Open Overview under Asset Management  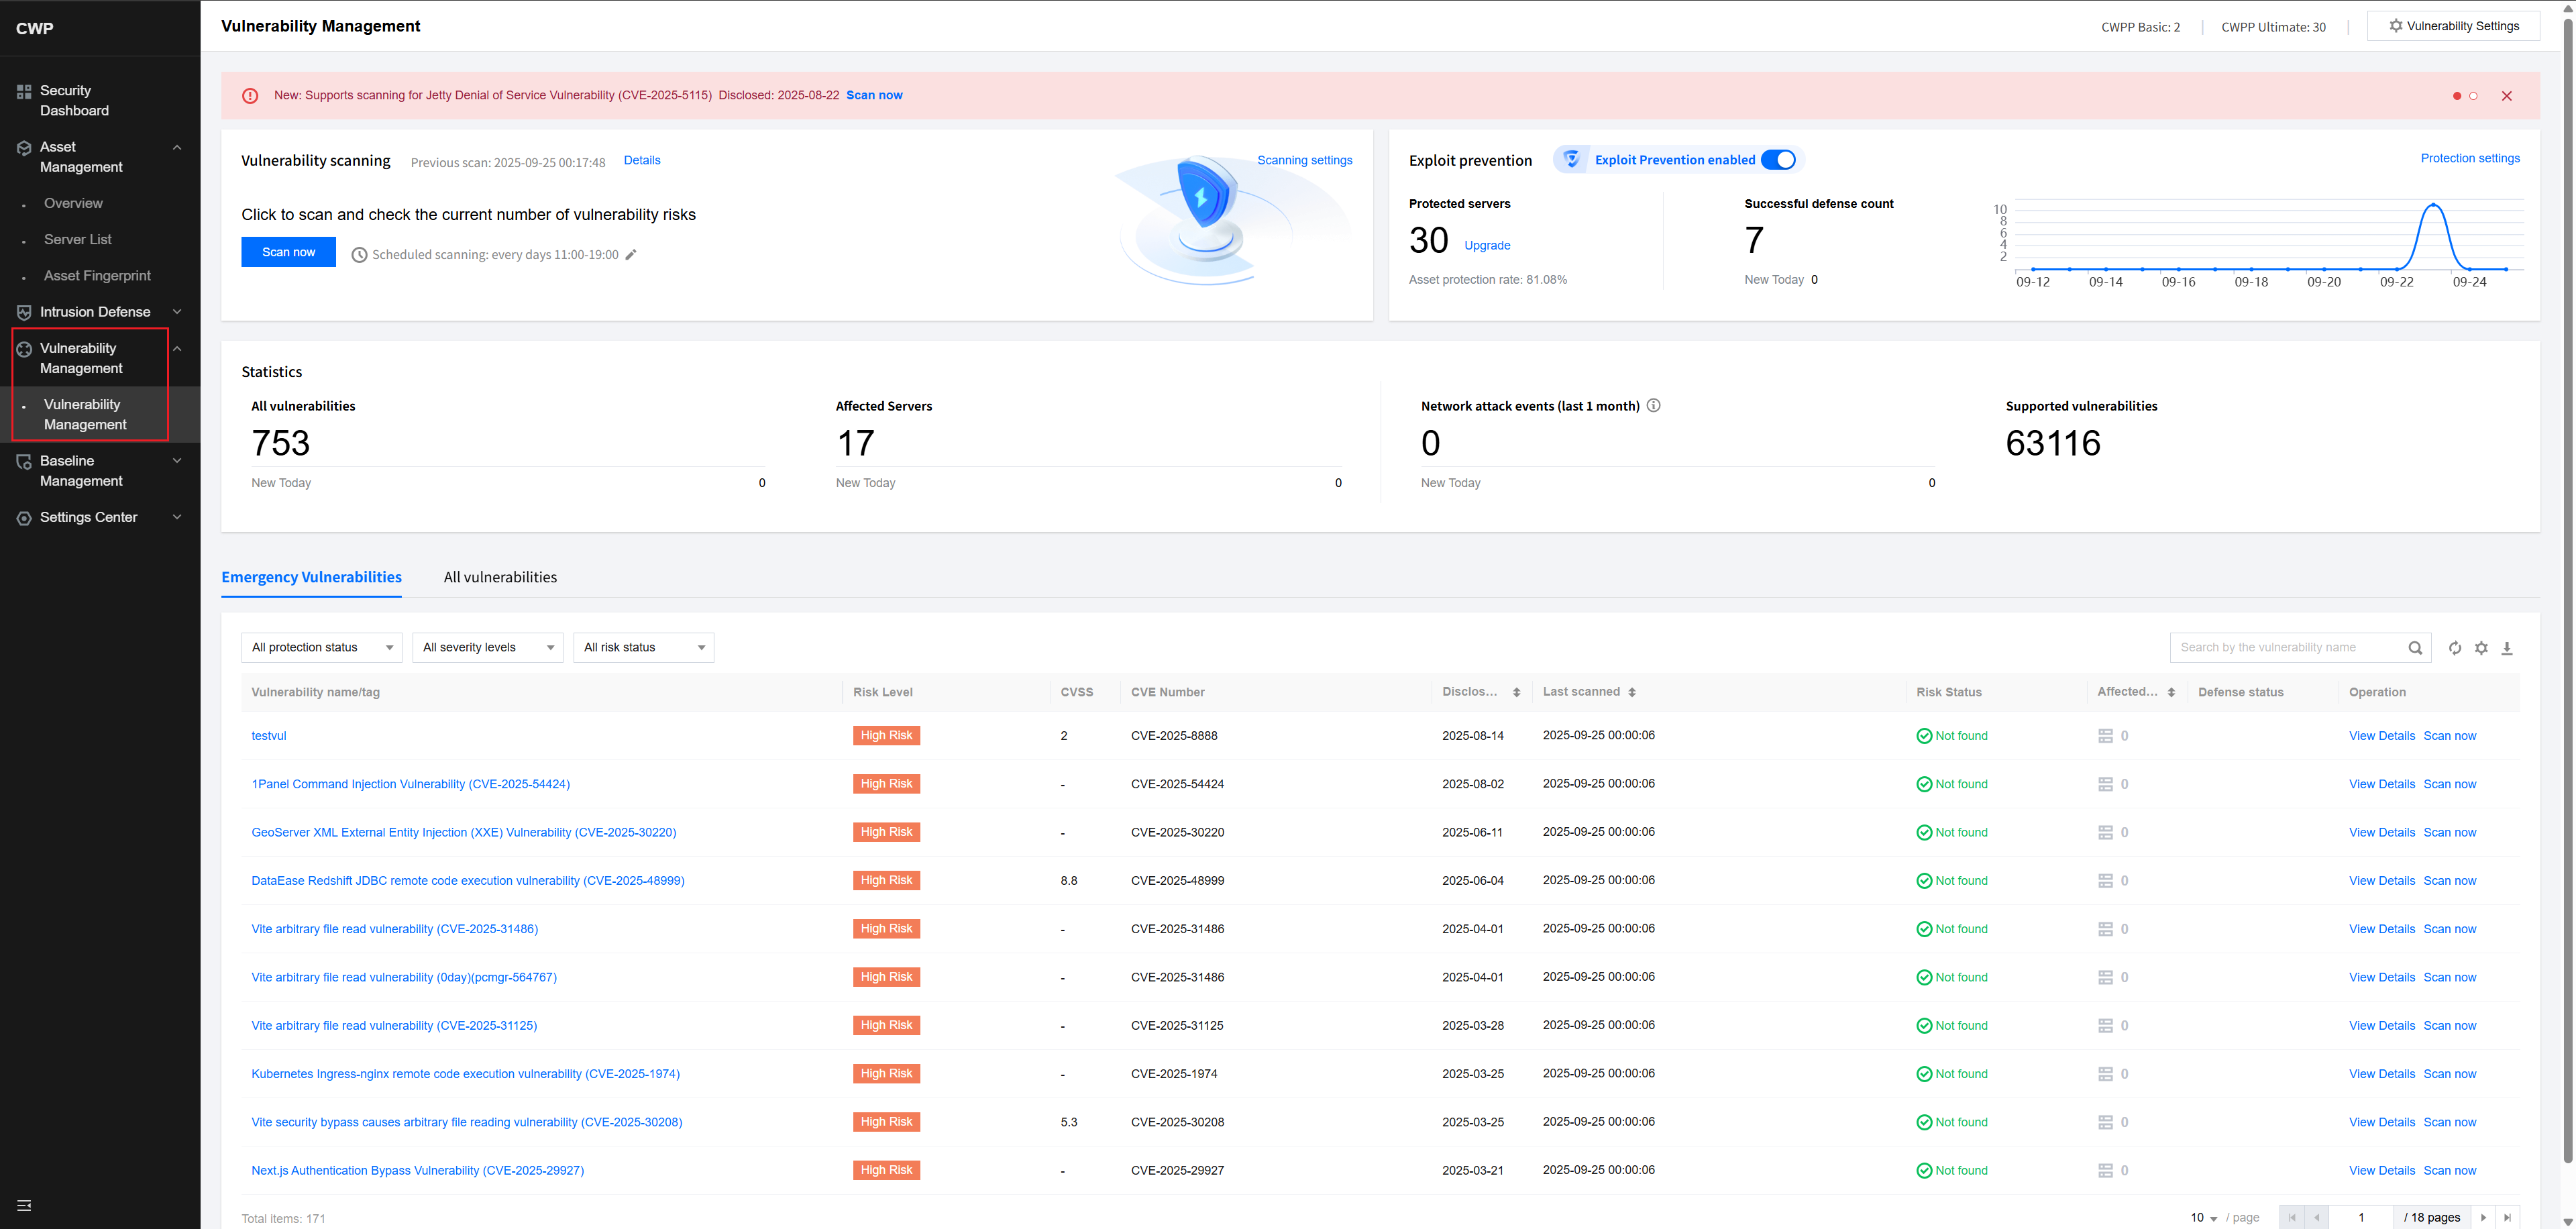(x=73, y=203)
